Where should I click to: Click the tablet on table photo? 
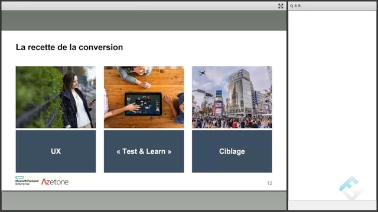144,97
